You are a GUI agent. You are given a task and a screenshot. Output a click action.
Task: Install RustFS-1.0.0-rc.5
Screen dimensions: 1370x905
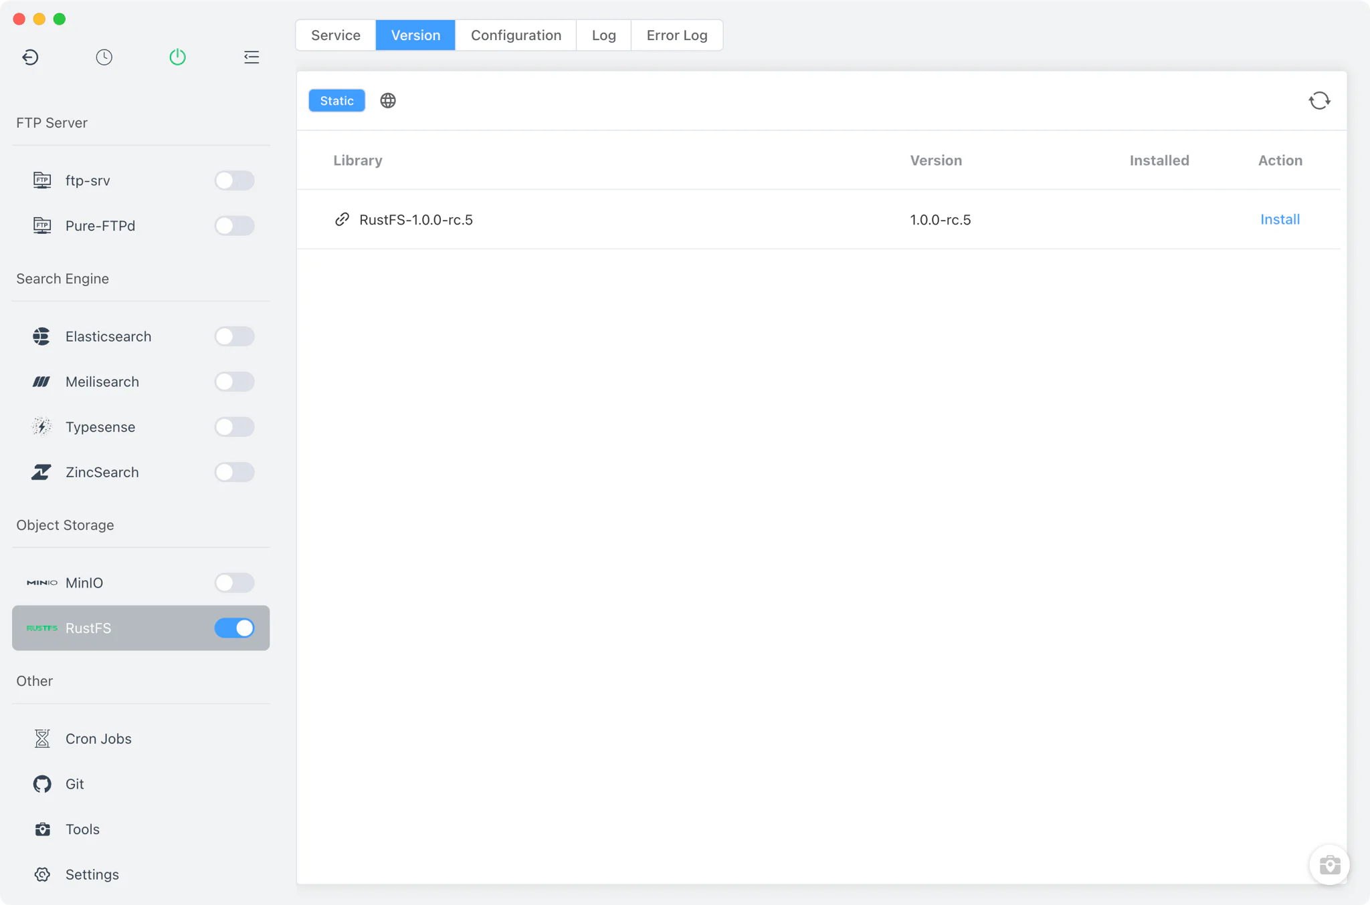[x=1280, y=219]
